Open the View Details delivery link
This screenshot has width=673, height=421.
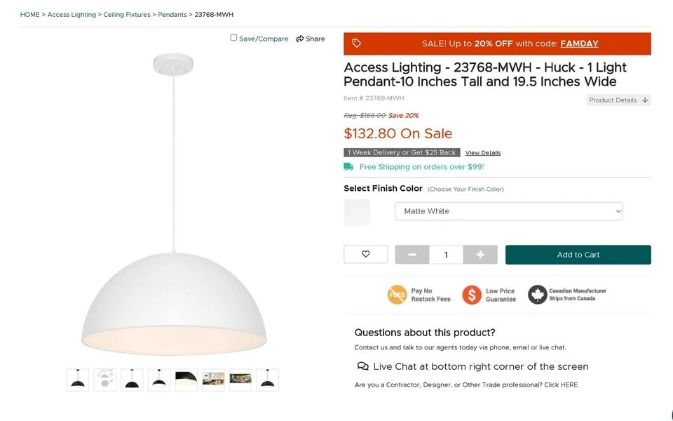pyautogui.click(x=483, y=153)
